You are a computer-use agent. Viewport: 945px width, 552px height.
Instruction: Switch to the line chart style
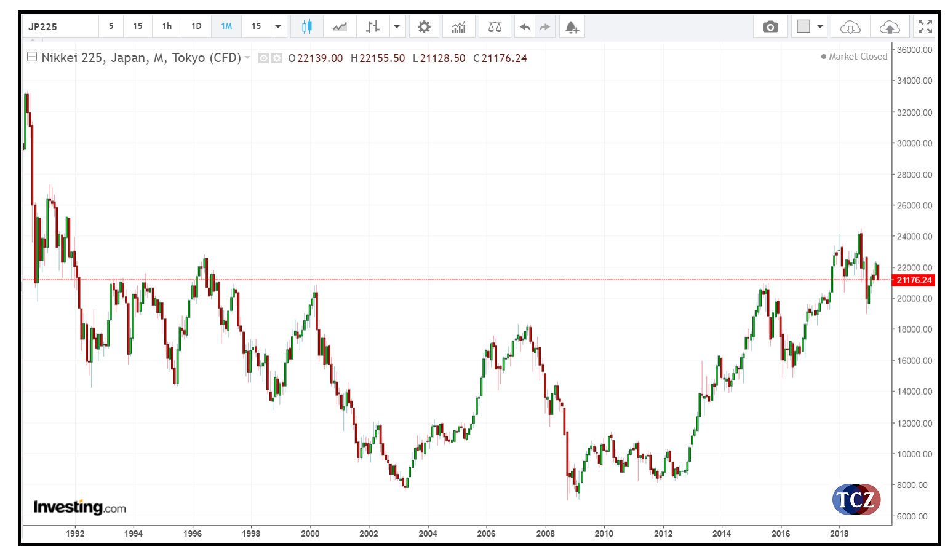pos(340,26)
